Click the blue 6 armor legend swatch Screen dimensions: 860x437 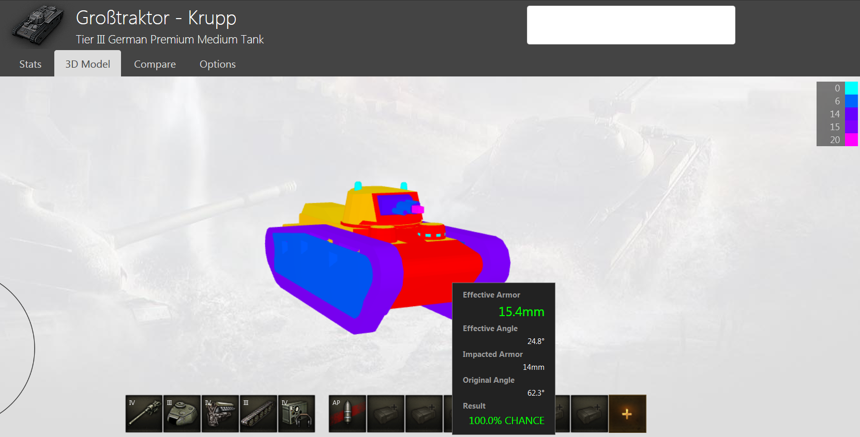851,101
